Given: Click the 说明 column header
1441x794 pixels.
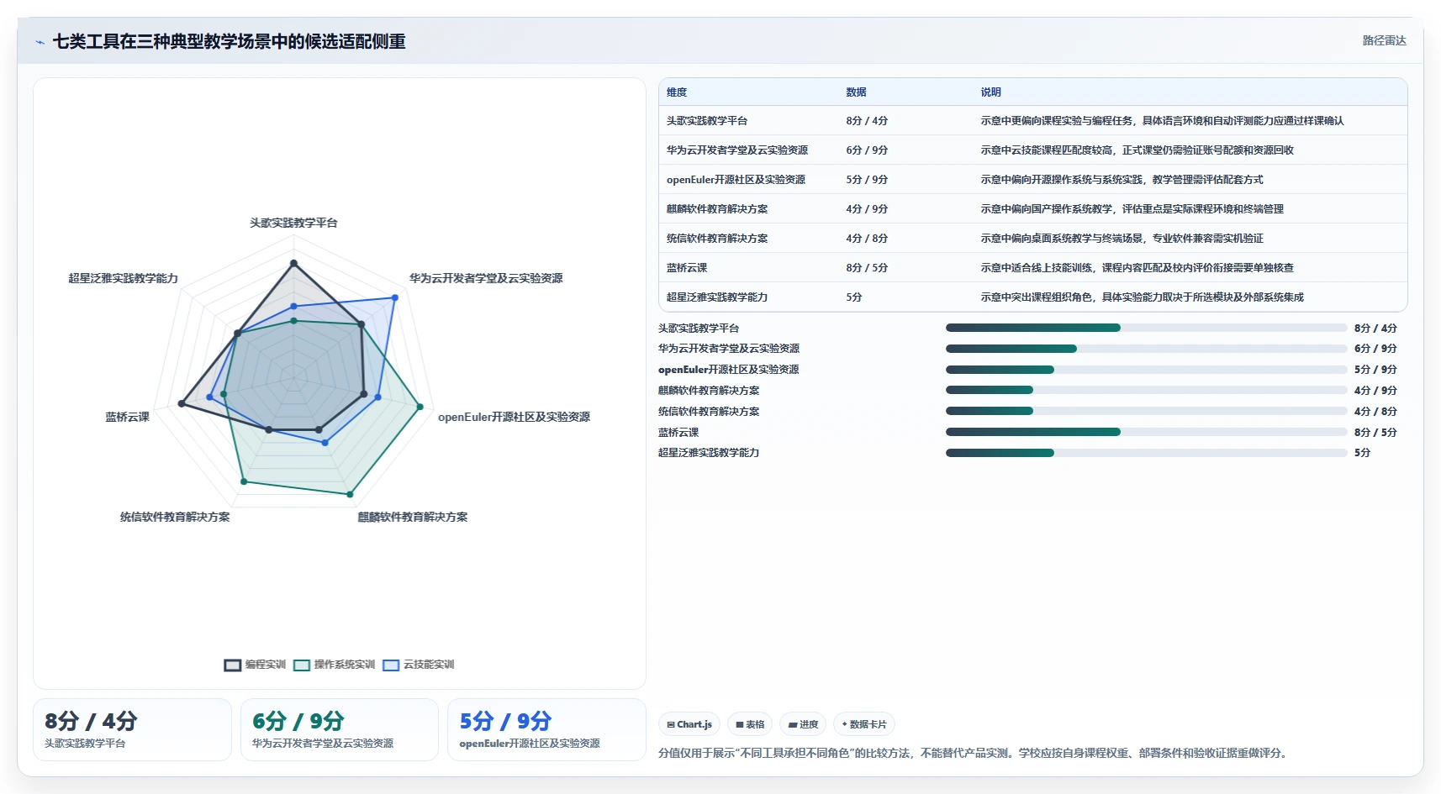Looking at the screenshot, I should tap(990, 92).
